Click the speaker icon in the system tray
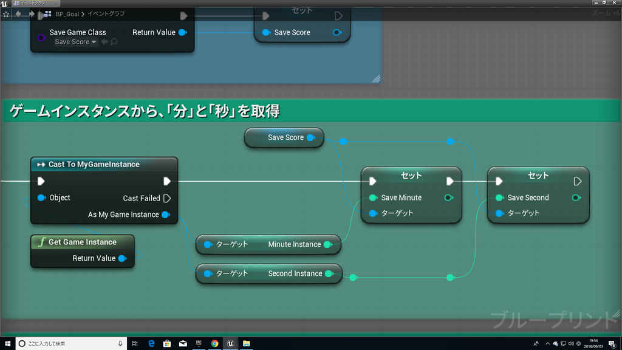The image size is (622, 350). (571, 343)
